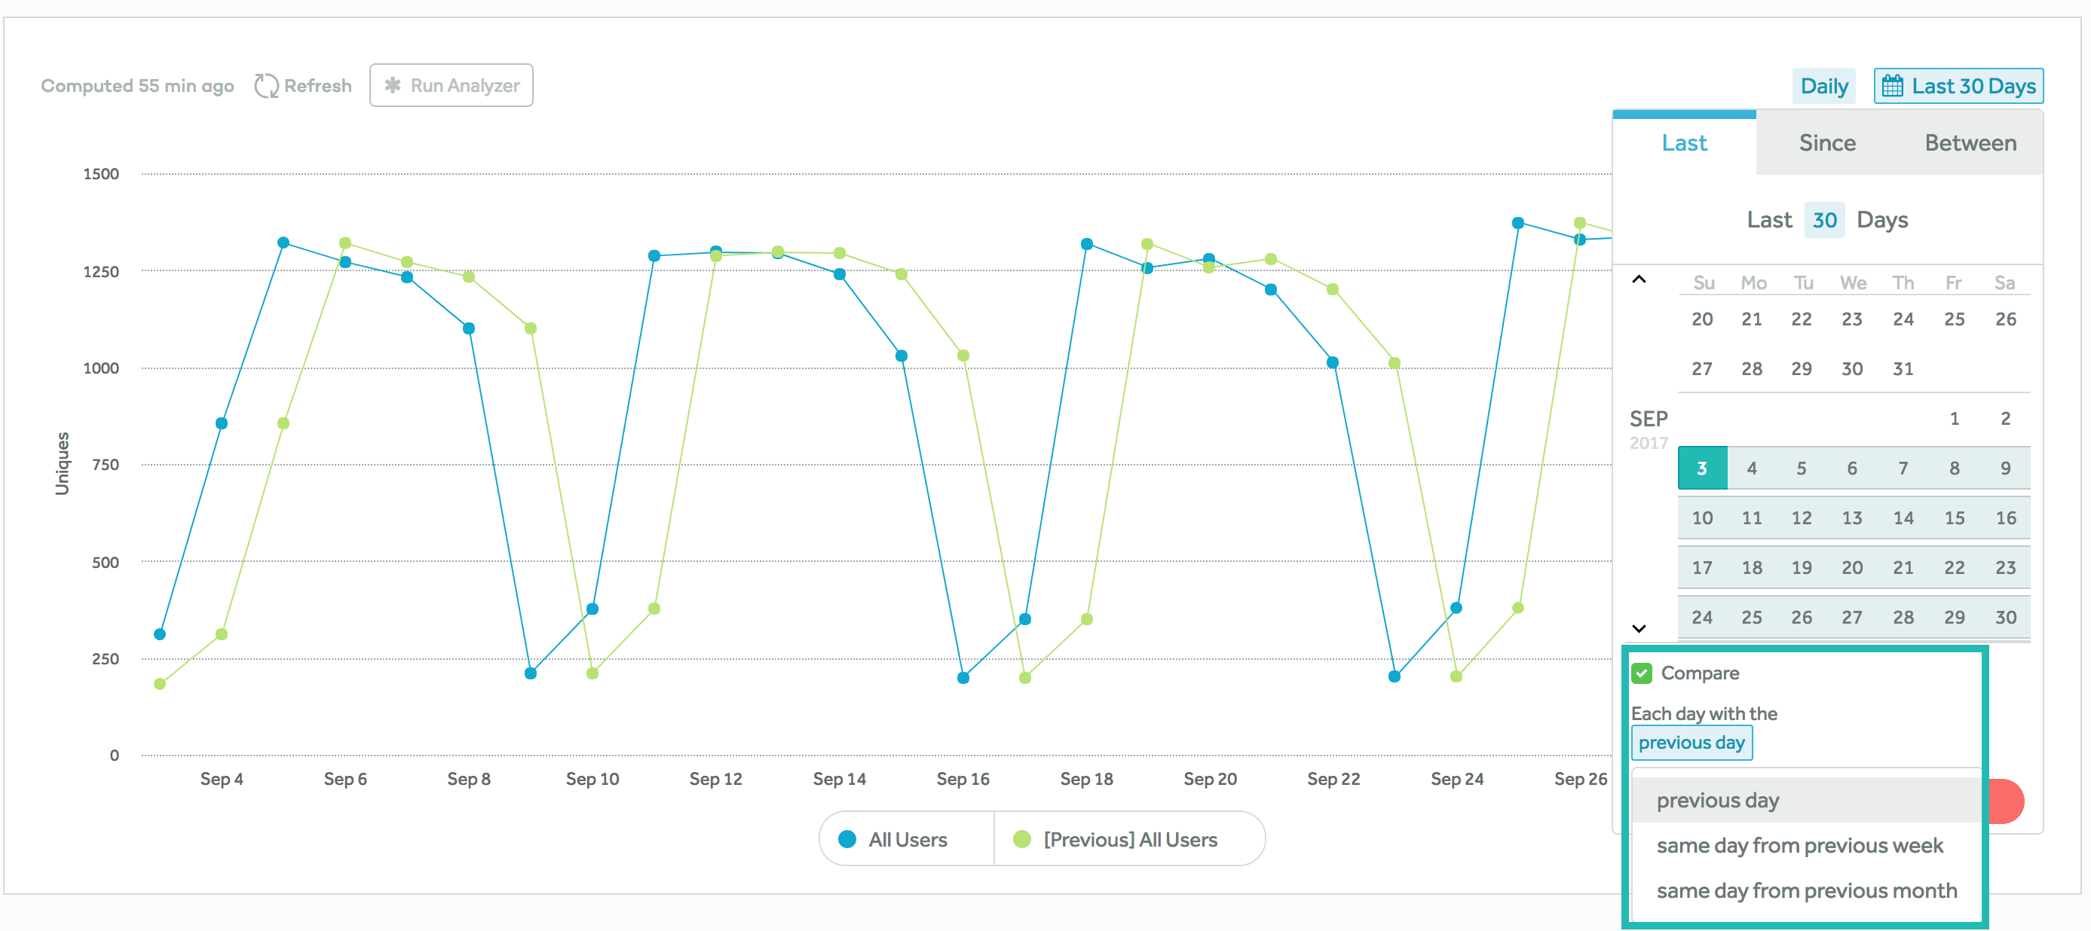Click the Last 30 Days date range button
This screenshot has width=2091, height=931.
click(x=1958, y=86)
